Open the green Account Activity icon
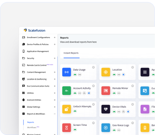This screenshot has width=155, height=135. pos(67,91)
